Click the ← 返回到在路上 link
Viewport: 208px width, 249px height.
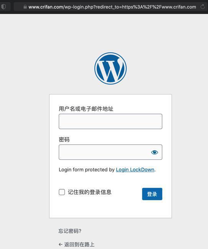[76, 244]
